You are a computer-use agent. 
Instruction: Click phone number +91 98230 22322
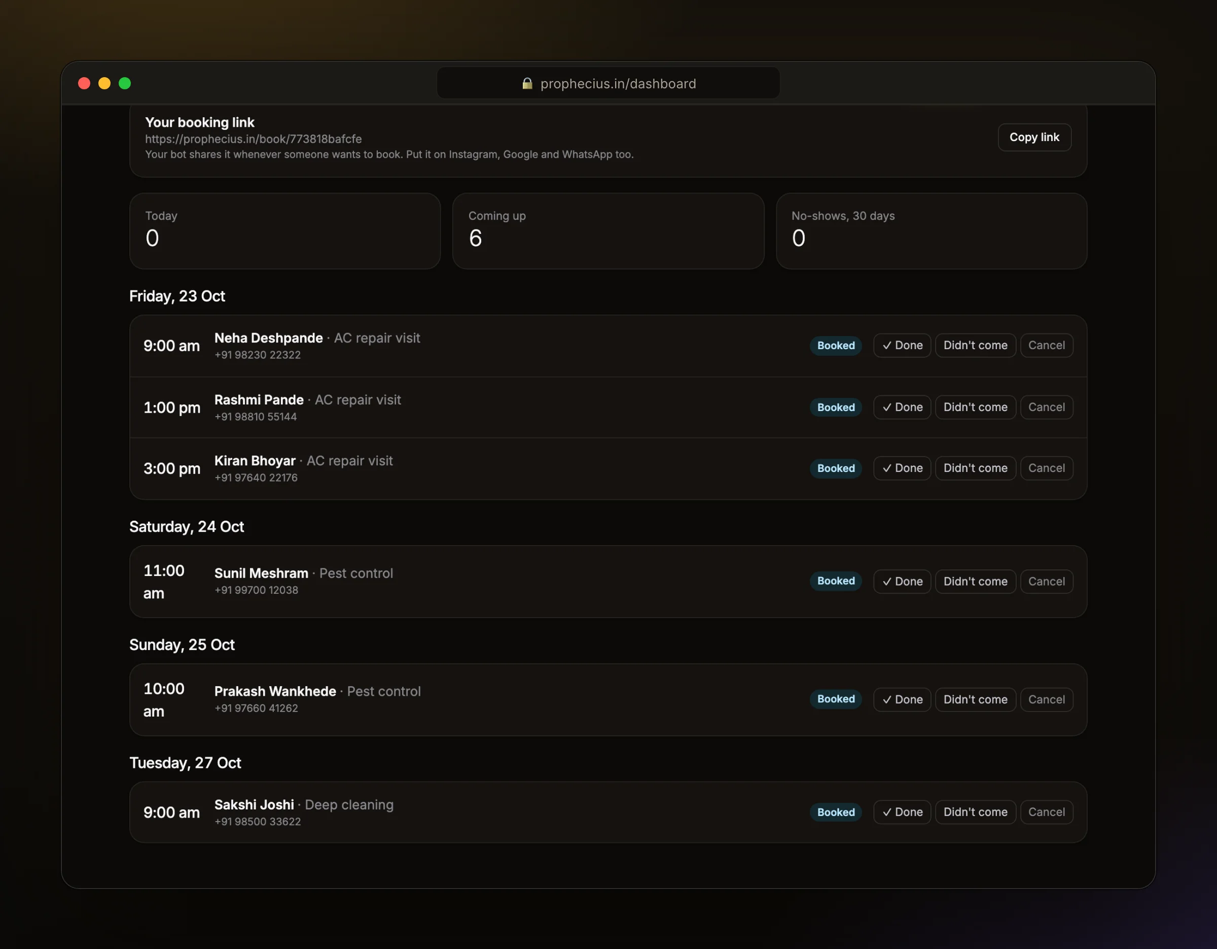pos(258,355)
